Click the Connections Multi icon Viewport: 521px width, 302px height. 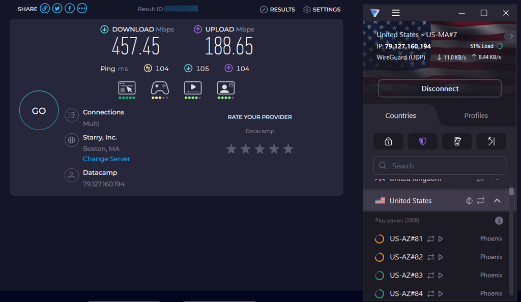71,115
